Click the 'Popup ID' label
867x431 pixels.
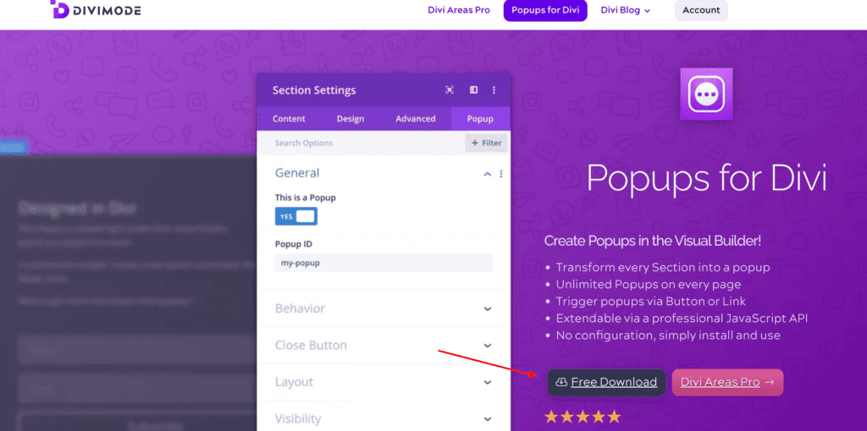[294, 244]
